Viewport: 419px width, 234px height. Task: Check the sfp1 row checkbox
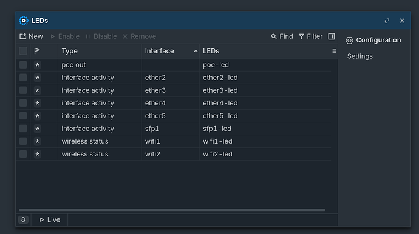point(23,129)
